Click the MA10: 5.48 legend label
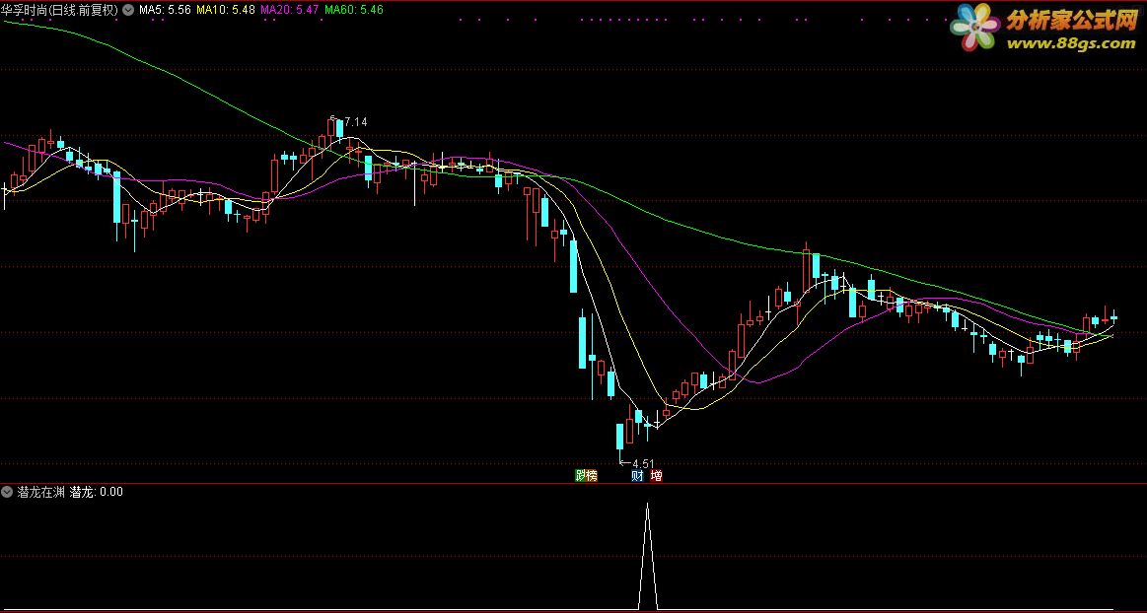Image resolution: width=1147 pixels, height=613 pixels. click(x=226, y=10)
